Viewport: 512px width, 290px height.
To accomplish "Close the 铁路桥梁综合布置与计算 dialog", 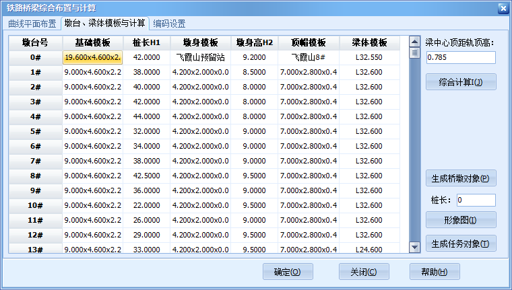I will pos(502,8).
